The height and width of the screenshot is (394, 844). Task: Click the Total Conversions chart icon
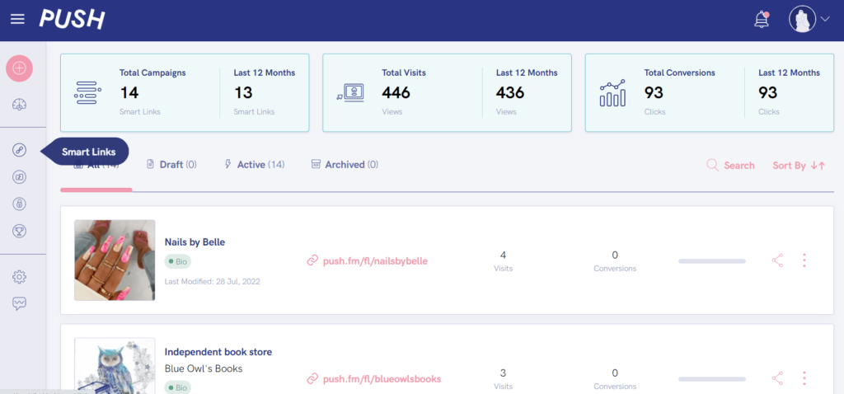point(612,93)
